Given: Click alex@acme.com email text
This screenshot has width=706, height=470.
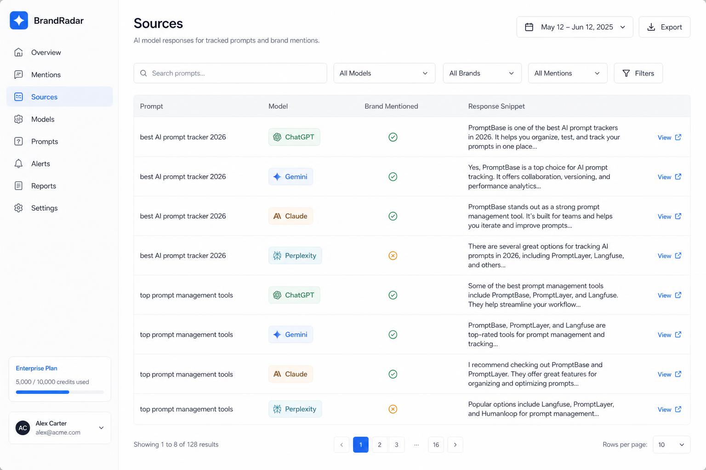Looking at the screenshot, I should click(58, 432).
